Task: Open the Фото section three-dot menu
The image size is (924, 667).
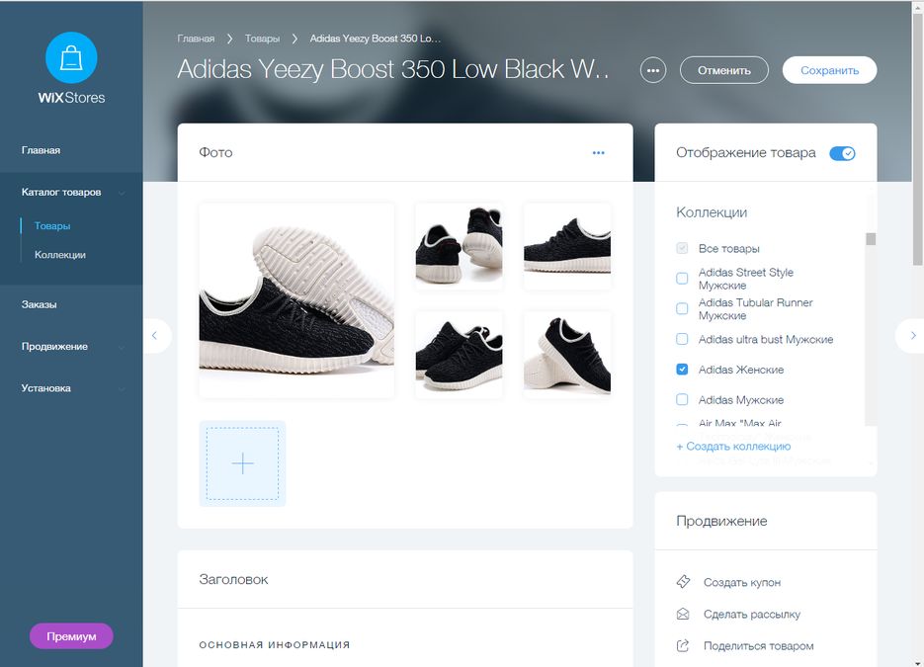Action: pos(598,152)
